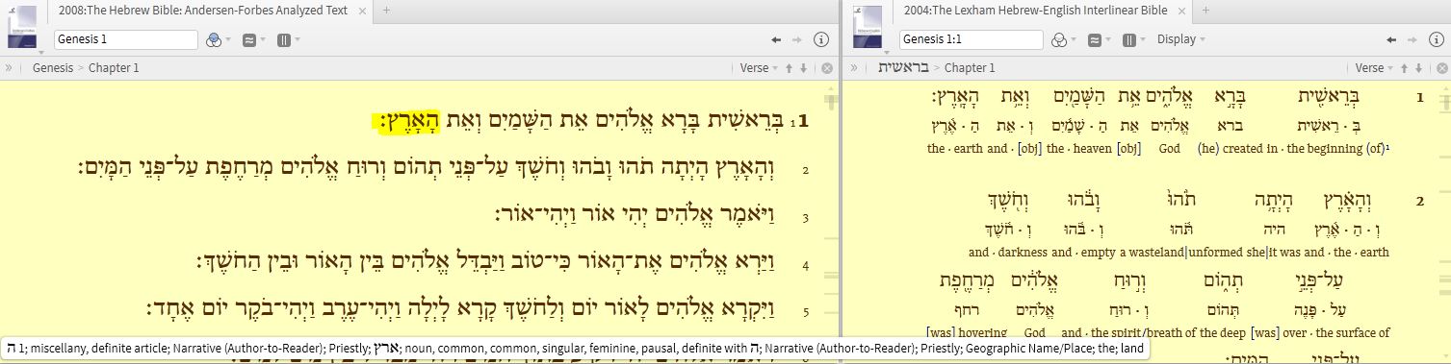This screenshot has width=1451, height=364.
Task: Open the Verse navigation dropdown in the Lexham Interlinear panel
Action: tap(1374, 68)
